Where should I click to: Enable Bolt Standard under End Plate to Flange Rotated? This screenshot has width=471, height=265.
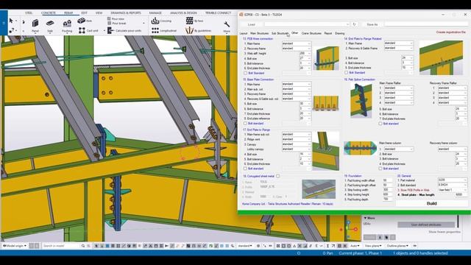(x=347, y=72)
